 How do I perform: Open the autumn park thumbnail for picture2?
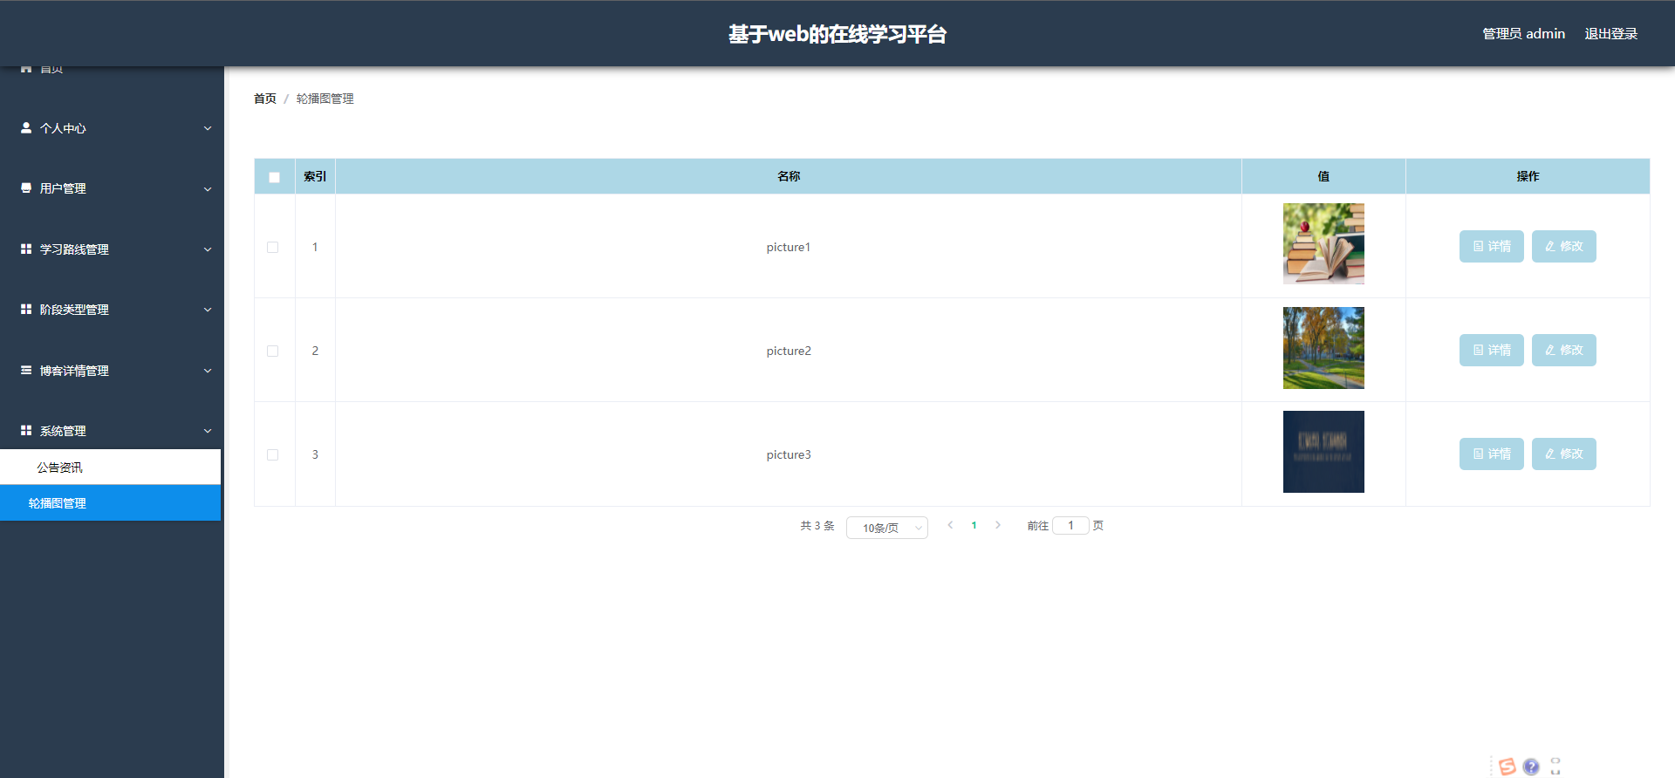click(1323, 348)
